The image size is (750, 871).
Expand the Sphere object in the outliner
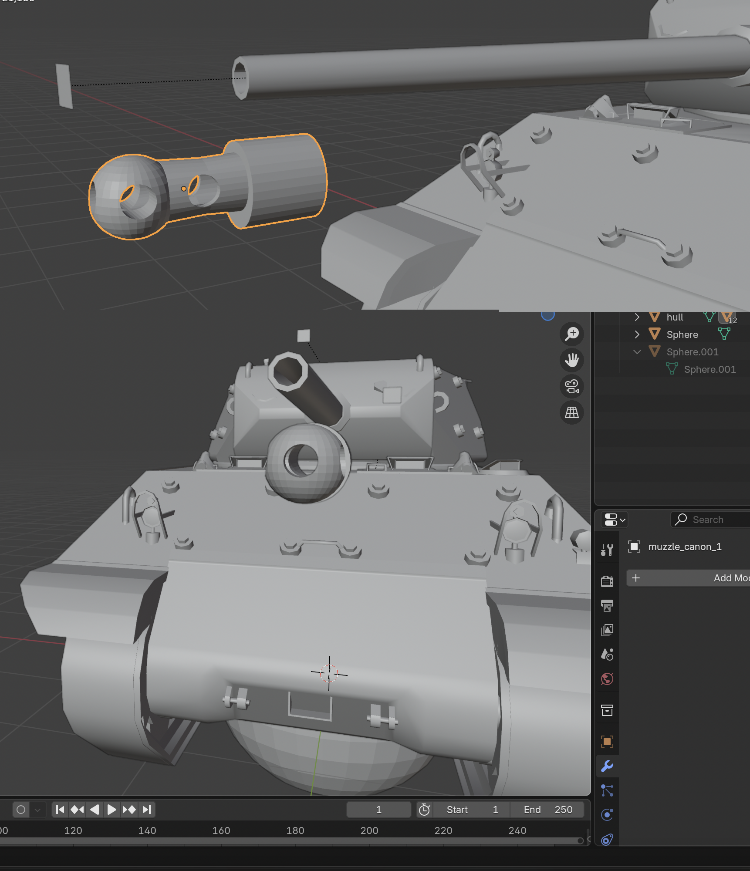pyautogui.click(x=636, y=334)
